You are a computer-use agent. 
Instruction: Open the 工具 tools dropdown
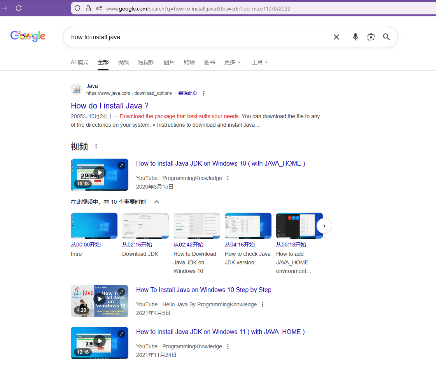[259, 62]
